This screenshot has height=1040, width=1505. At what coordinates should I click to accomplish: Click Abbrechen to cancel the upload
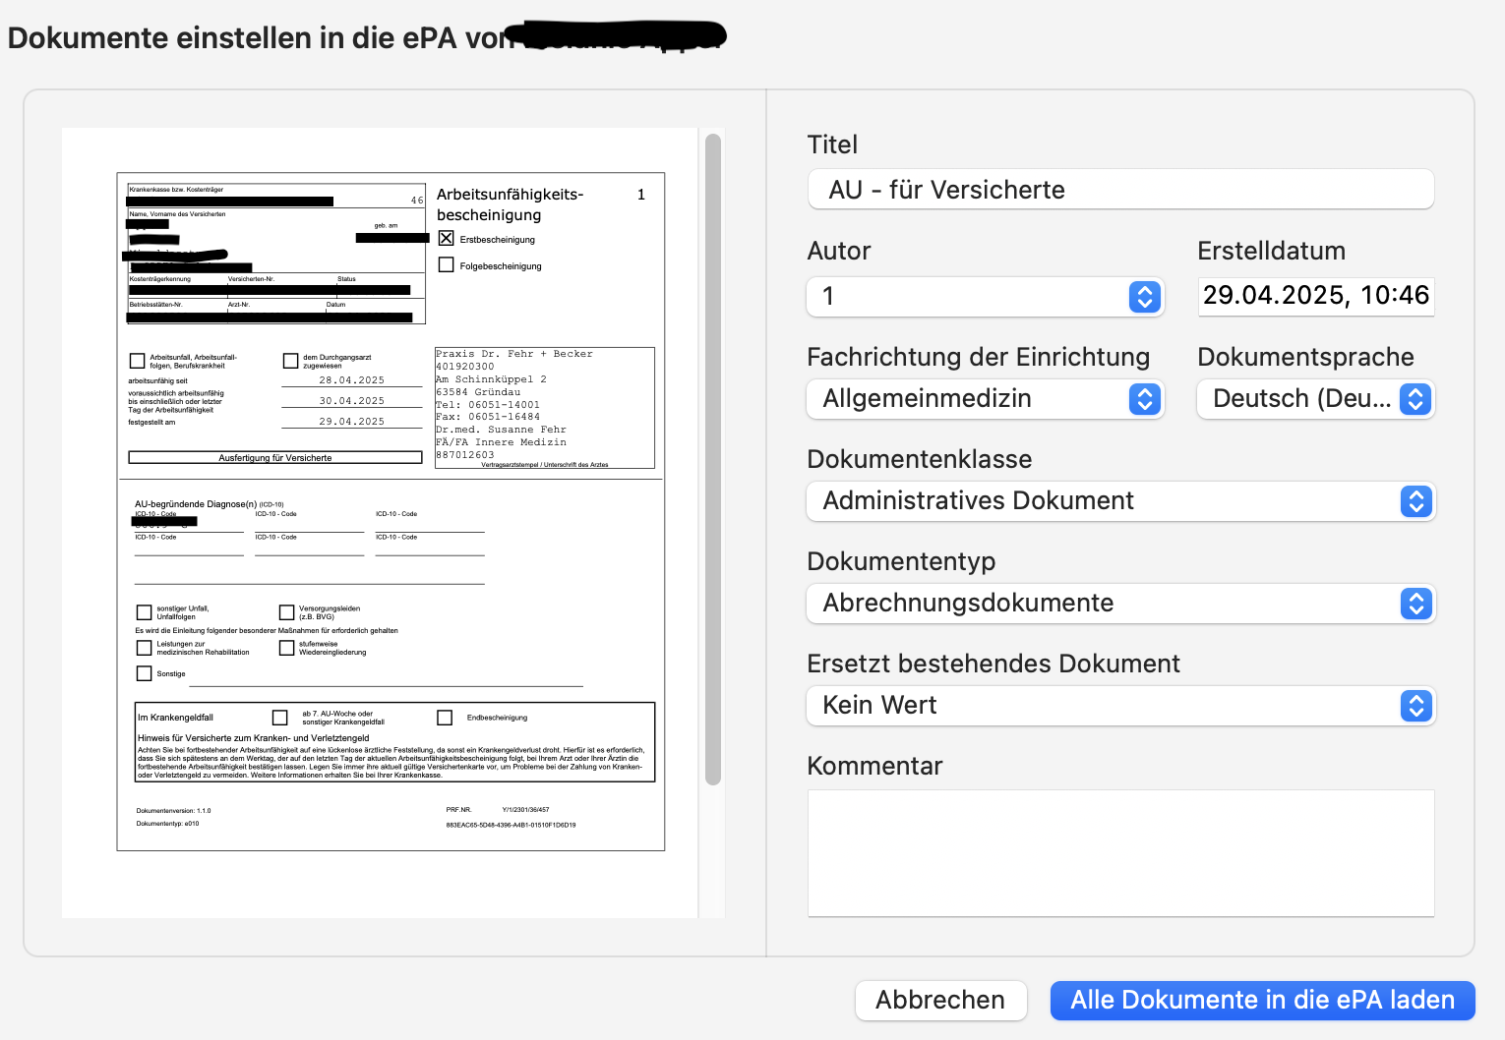940,1001
